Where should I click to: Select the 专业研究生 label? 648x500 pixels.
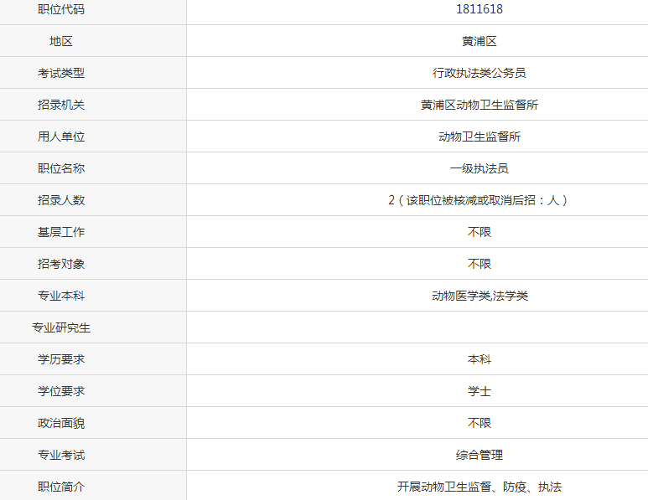coord(61,327)
